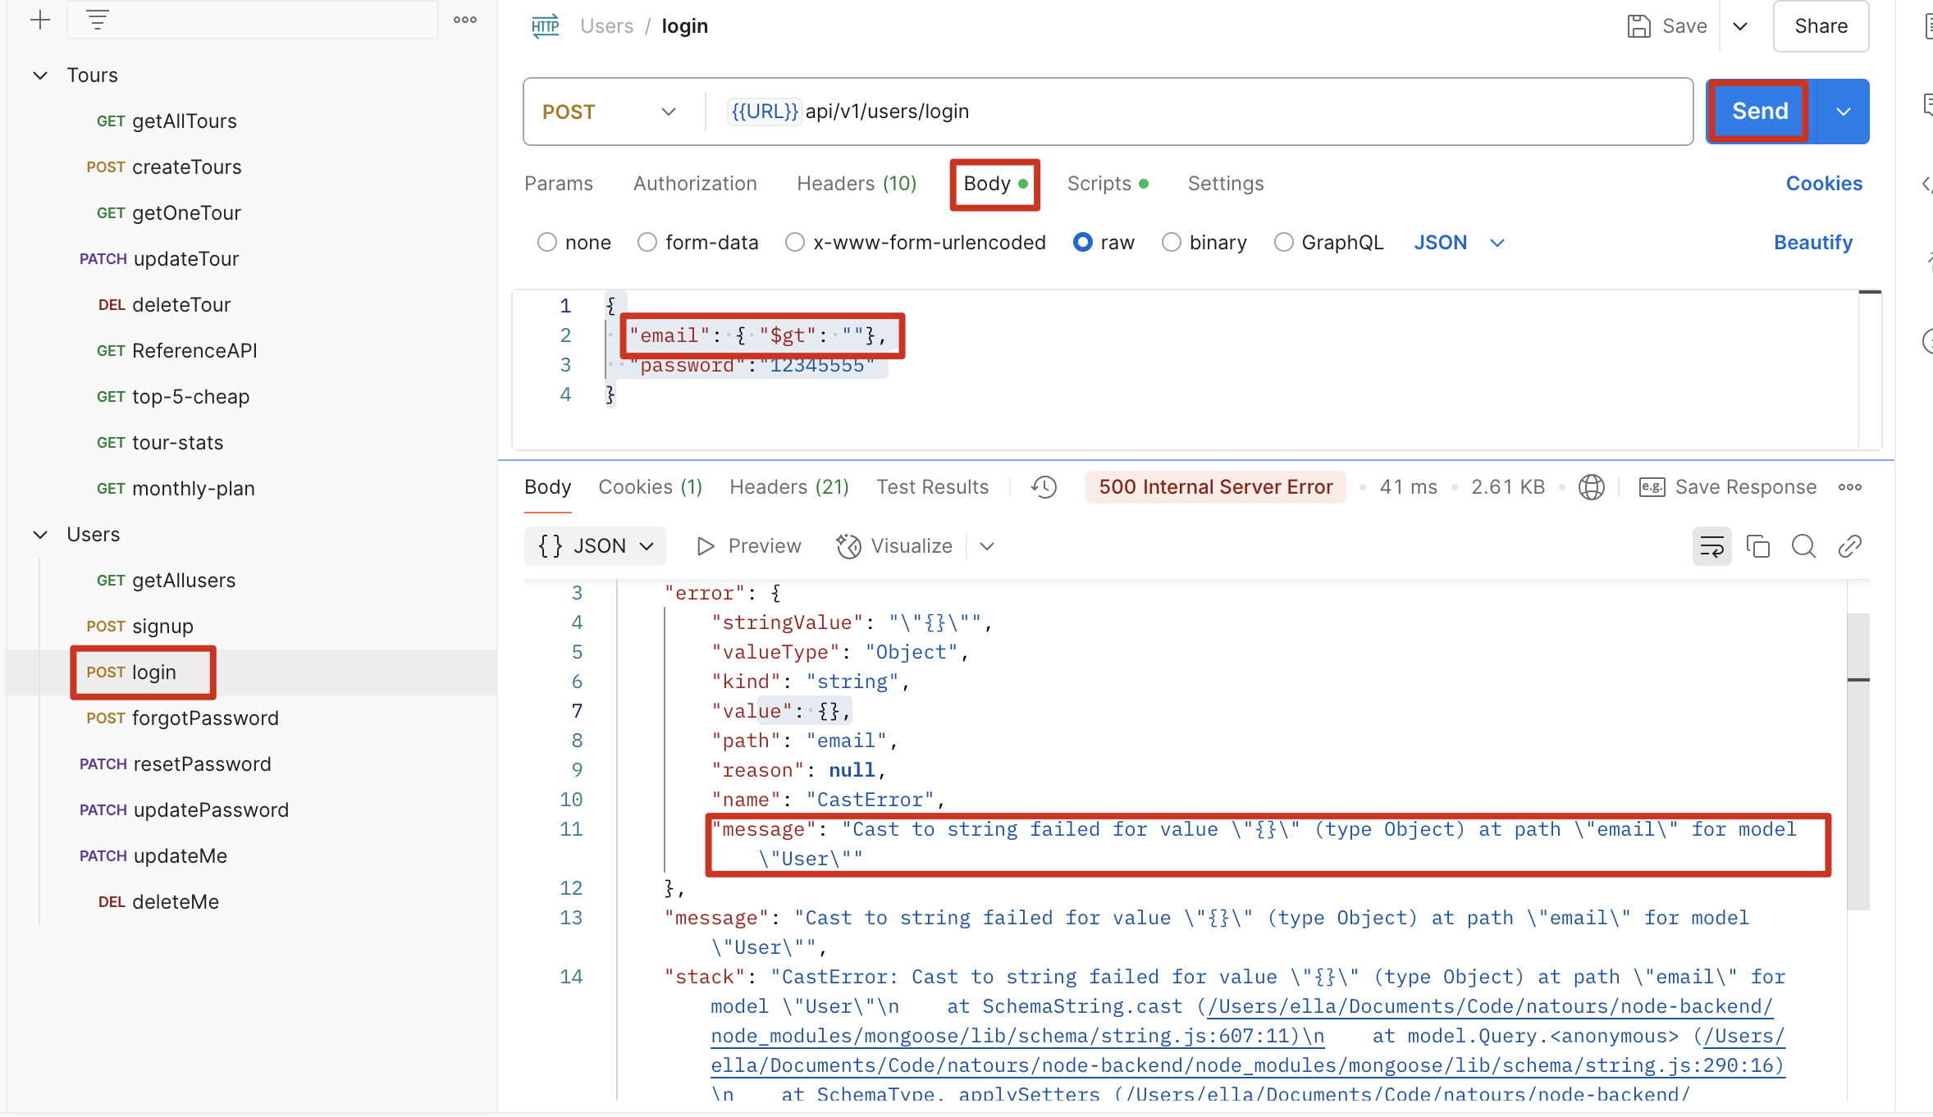This screenshot has width=1933, height=1117.
Task: Click the plus icon to create new collection
Action: (x=39, y=20)
